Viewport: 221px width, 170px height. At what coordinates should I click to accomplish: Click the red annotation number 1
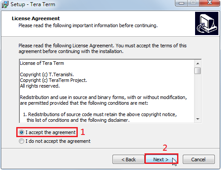[83, 132]
